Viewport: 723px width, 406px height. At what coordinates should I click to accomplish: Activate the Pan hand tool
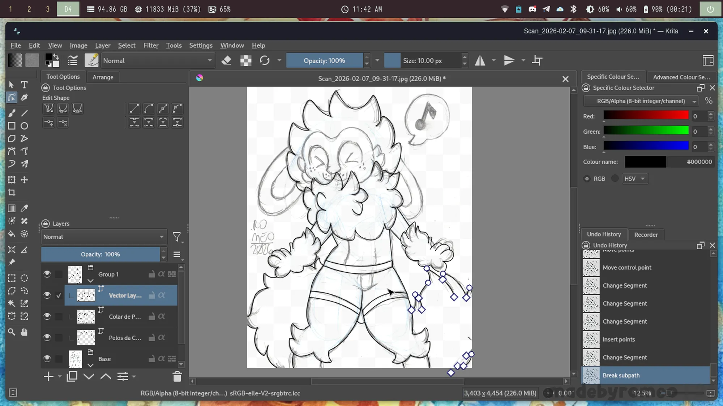(x=24, y=332)
